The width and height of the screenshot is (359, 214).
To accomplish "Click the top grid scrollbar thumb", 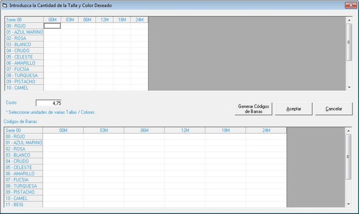I will click(349, 42).
